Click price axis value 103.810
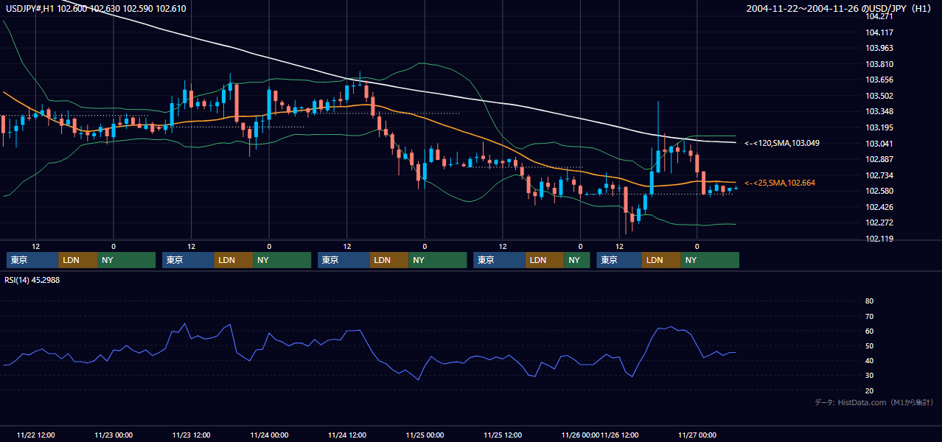Screen dimensions: 942x442 click(x=879, y=64)
